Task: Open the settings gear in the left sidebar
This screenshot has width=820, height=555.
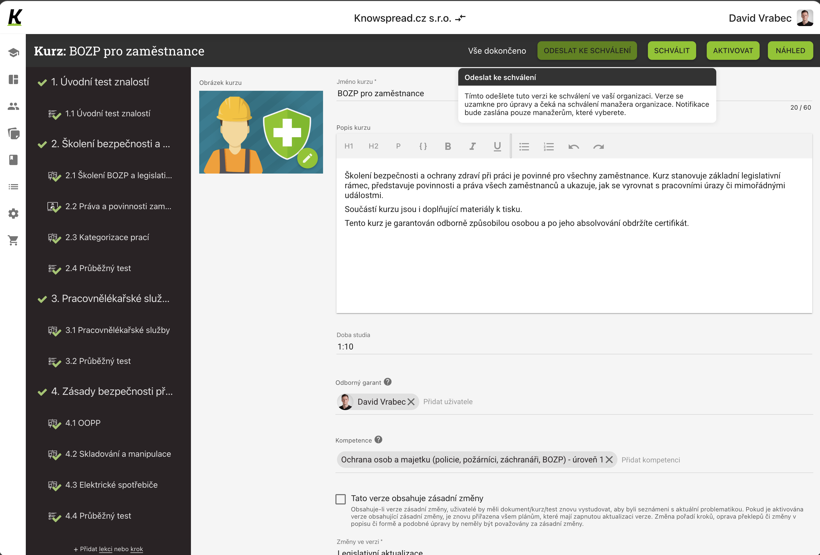Action: pyautogui.click(x=13, y=213)
